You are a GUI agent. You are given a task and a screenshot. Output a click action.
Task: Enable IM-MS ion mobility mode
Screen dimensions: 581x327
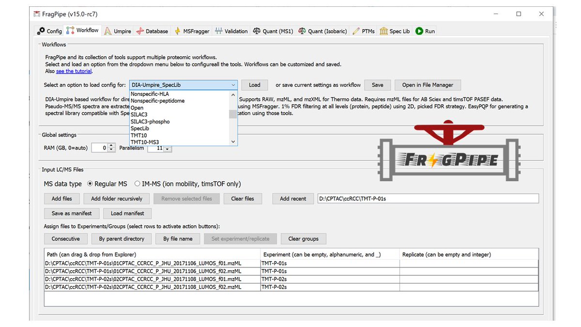point(137,184)
